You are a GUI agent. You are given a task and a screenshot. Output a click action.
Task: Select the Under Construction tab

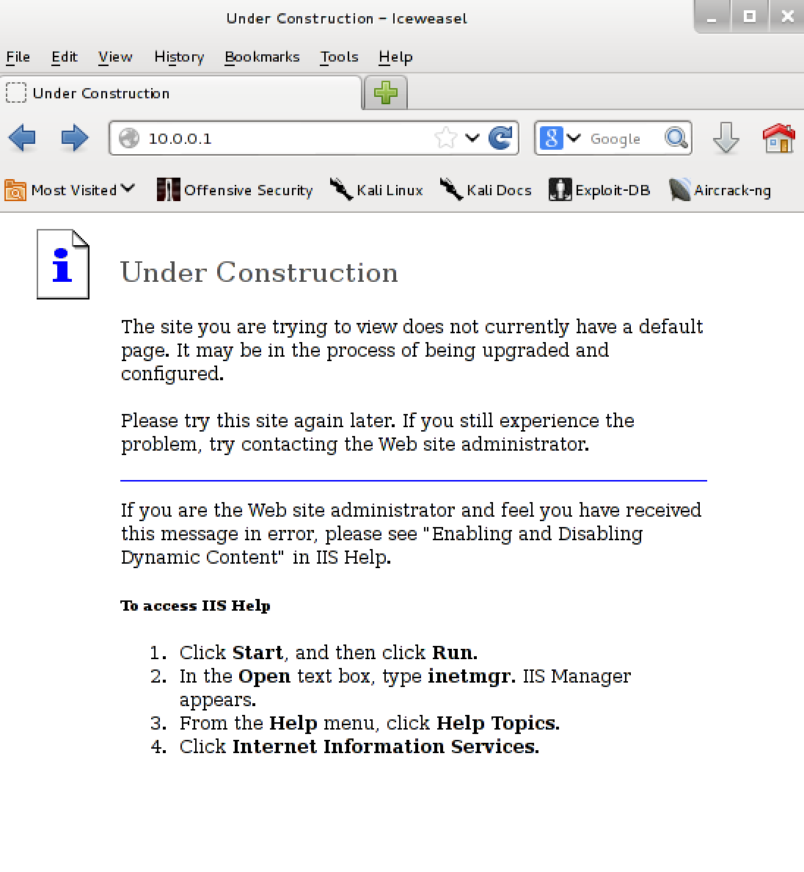[x=181, y=93]
